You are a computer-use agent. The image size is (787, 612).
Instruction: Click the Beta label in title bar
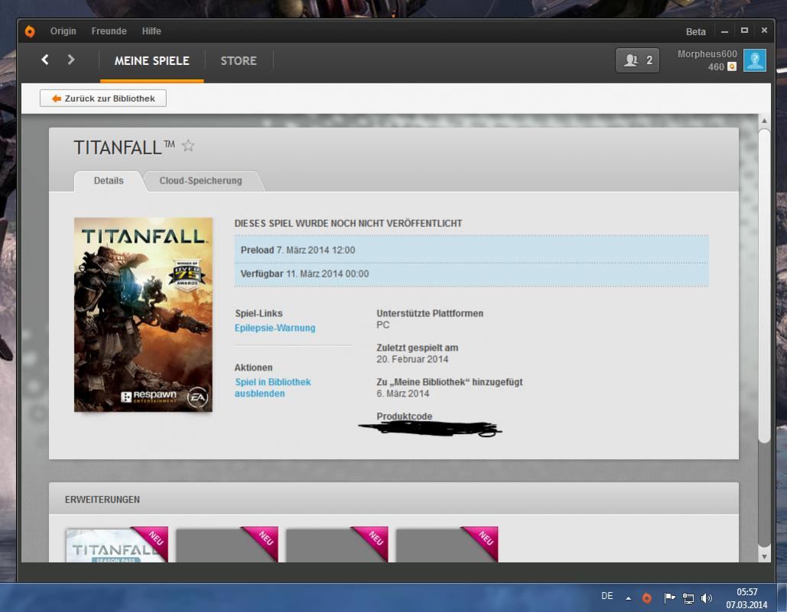[696, 31]
